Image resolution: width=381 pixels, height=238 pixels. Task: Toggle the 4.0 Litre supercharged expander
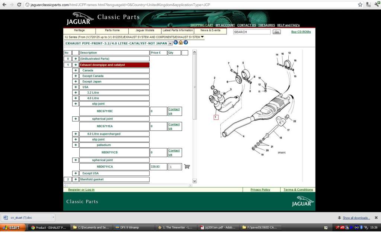[x=76, y=134]
